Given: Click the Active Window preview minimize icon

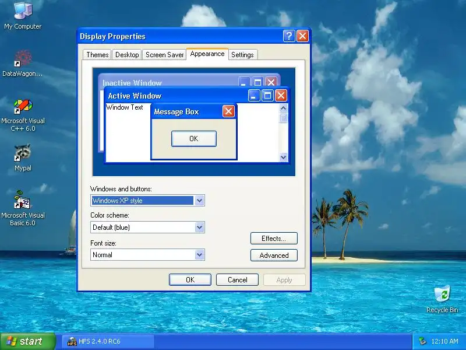Looking at the screenshot, I should pos(254,96).
